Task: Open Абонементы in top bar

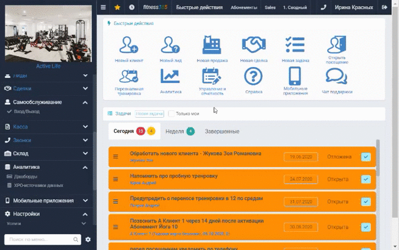Action: point(244,7)
